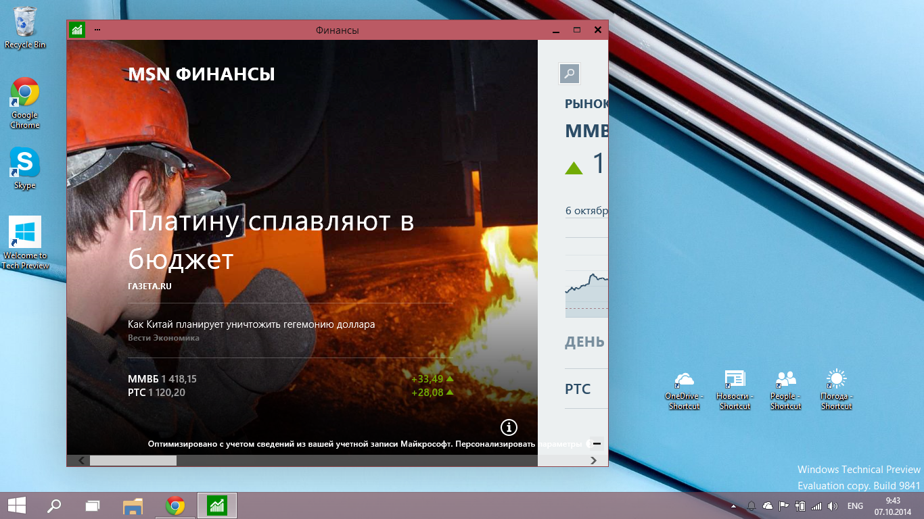Open the People shortcut on desktop

click(x=785, y=390)
